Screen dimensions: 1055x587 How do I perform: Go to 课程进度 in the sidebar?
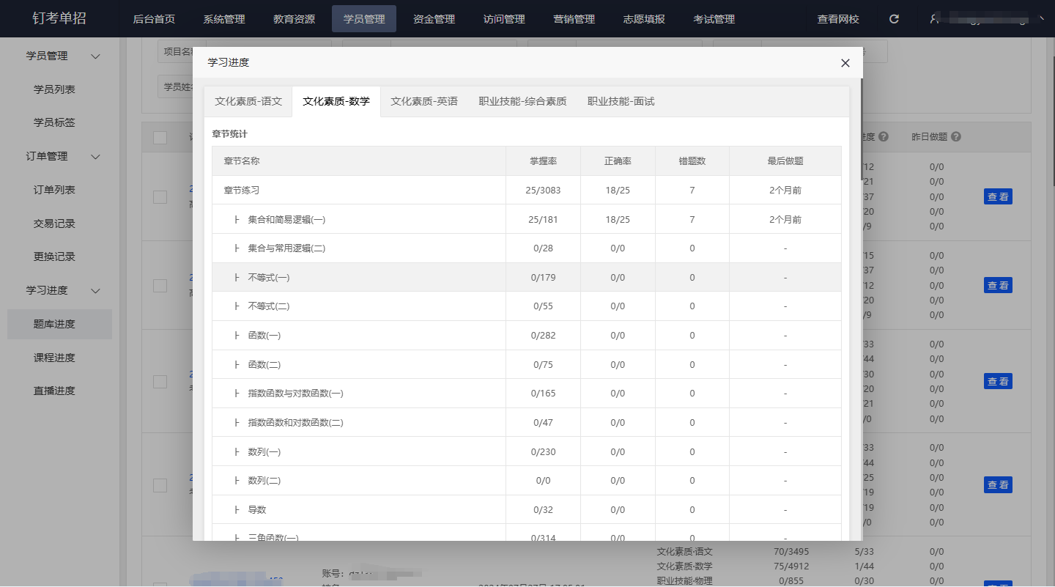54,358
